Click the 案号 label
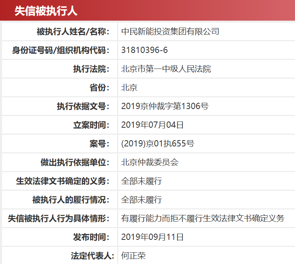Viewport: 295px width, 264px height. coord(99,144)
